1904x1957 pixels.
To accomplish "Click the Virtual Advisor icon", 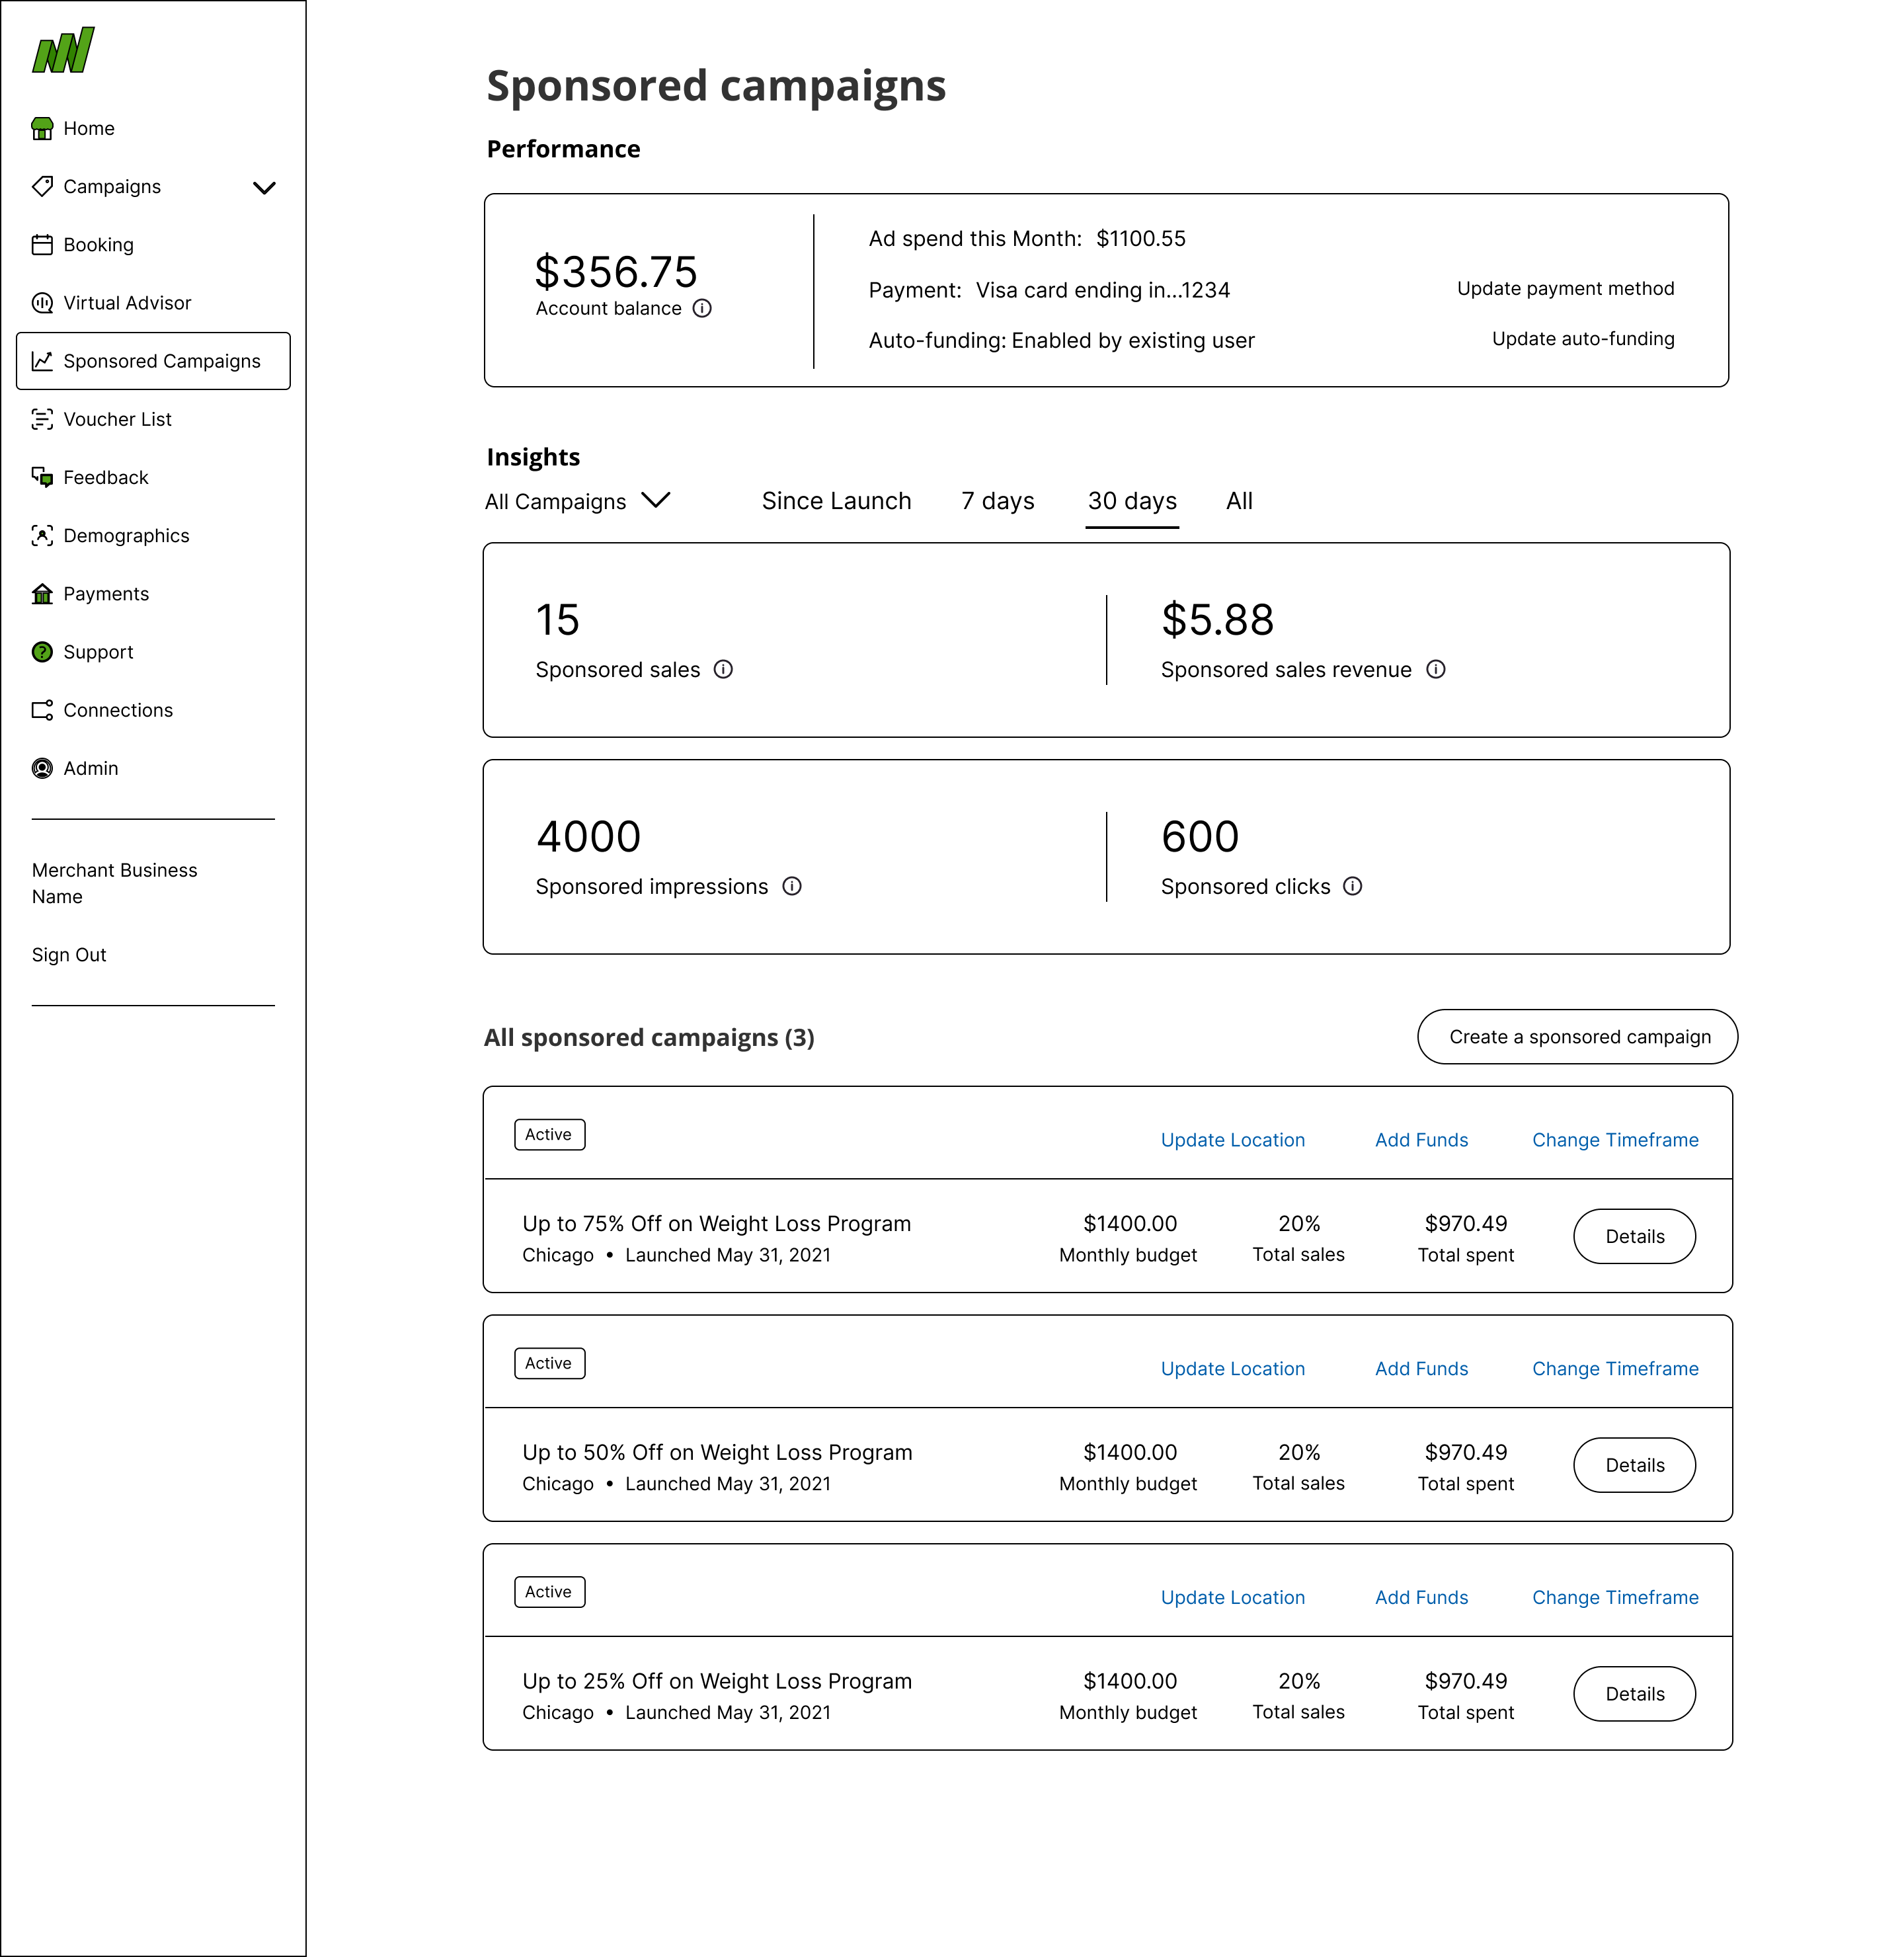I will click(x=42, y=302).
